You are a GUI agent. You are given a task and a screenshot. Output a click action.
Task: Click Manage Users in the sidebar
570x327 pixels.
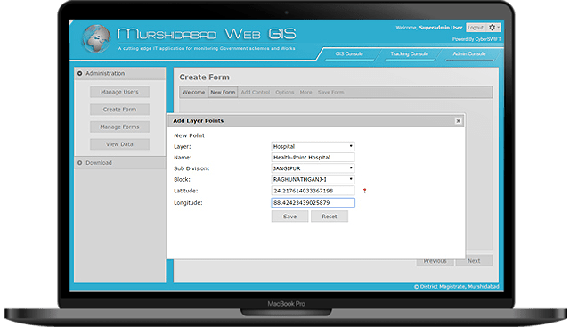tap(119, 92)
